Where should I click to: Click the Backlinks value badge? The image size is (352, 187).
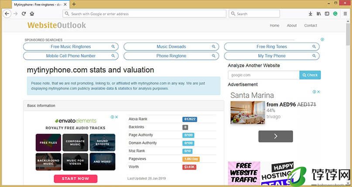(x=185, y=127)
